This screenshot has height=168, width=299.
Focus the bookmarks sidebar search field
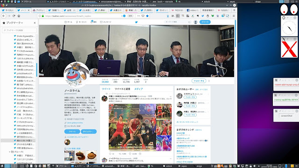[x=19, y=30]
